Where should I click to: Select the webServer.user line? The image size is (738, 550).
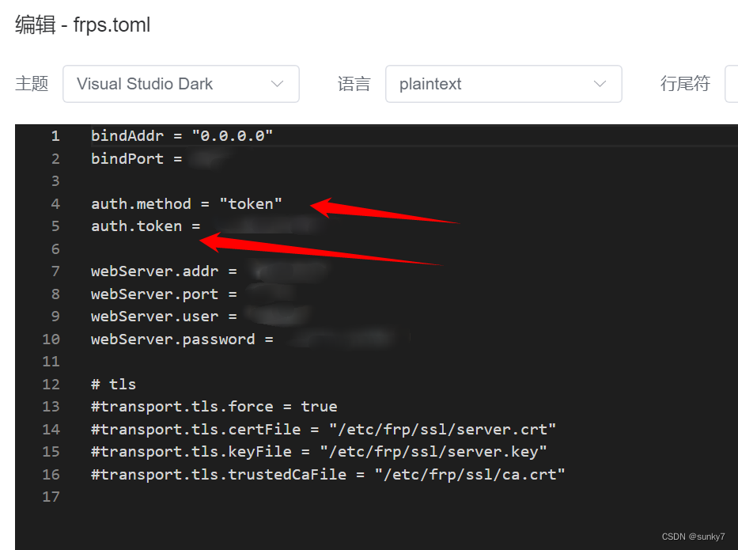coord(163,317)
